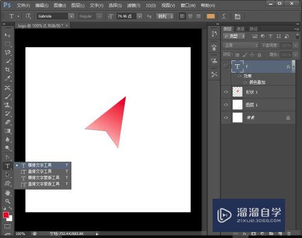Open anti-aliasing 锐利 dropdown
Viewport: 302px width, 238px height.
[165, 16]
